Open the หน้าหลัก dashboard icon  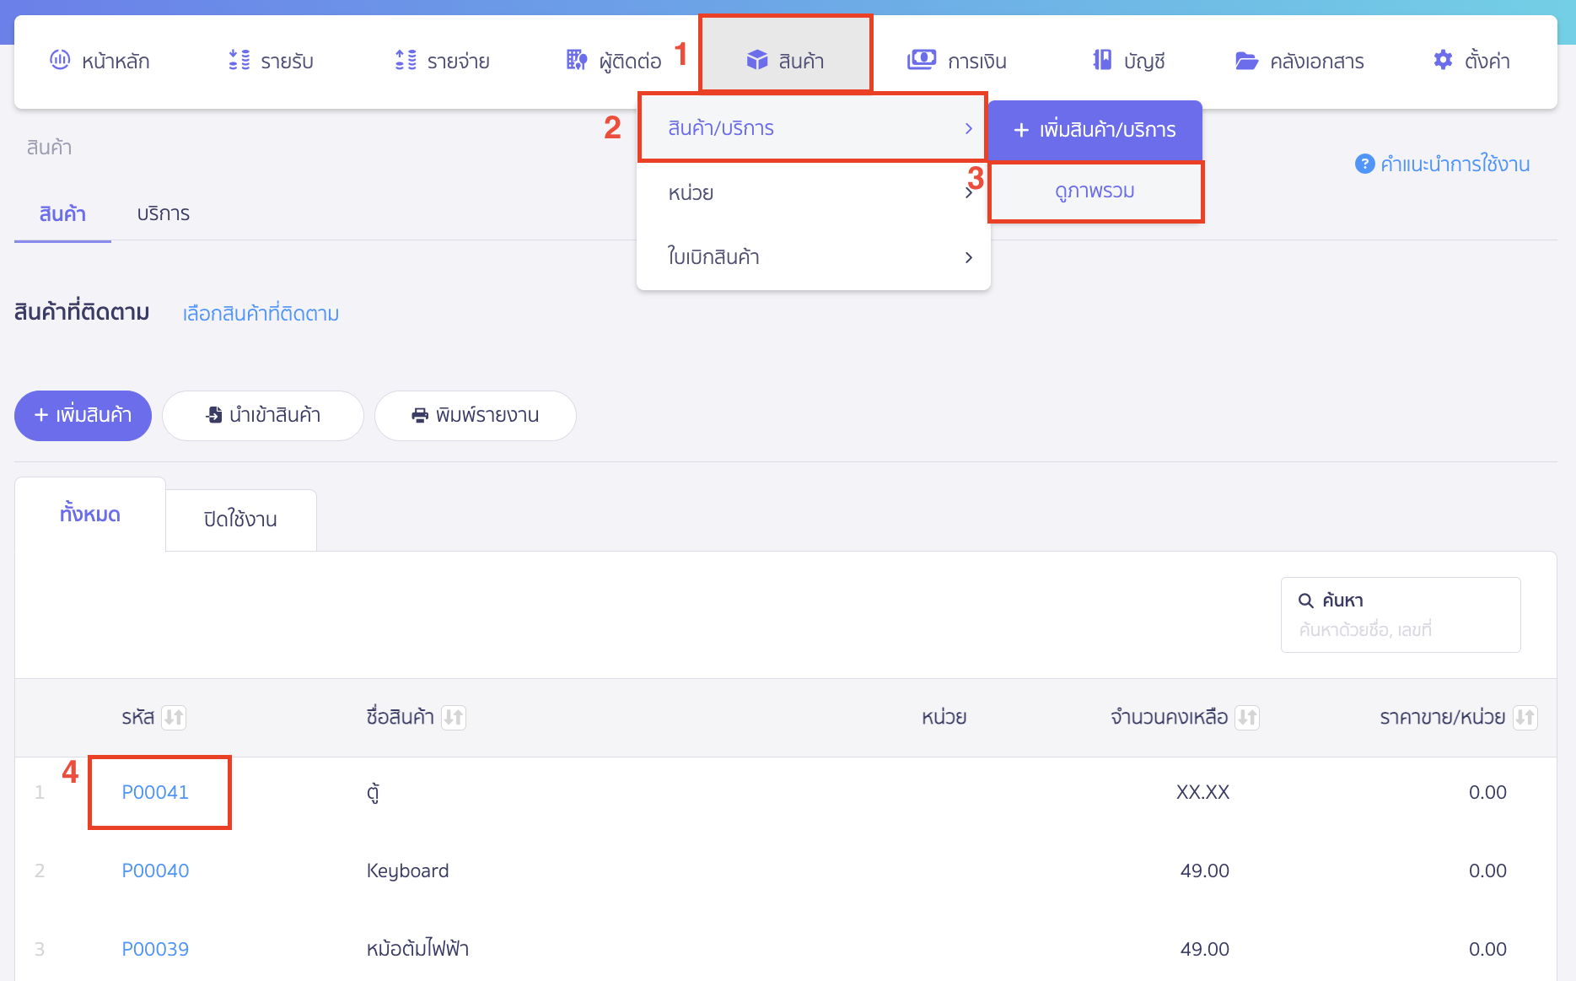[x=60, y=60]
